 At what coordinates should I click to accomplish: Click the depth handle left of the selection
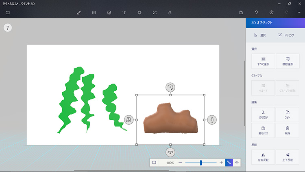click(x=129, y=119)
